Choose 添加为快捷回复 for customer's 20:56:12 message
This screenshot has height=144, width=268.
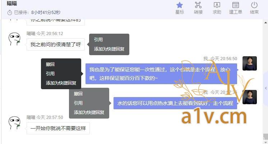pos(109,49)
